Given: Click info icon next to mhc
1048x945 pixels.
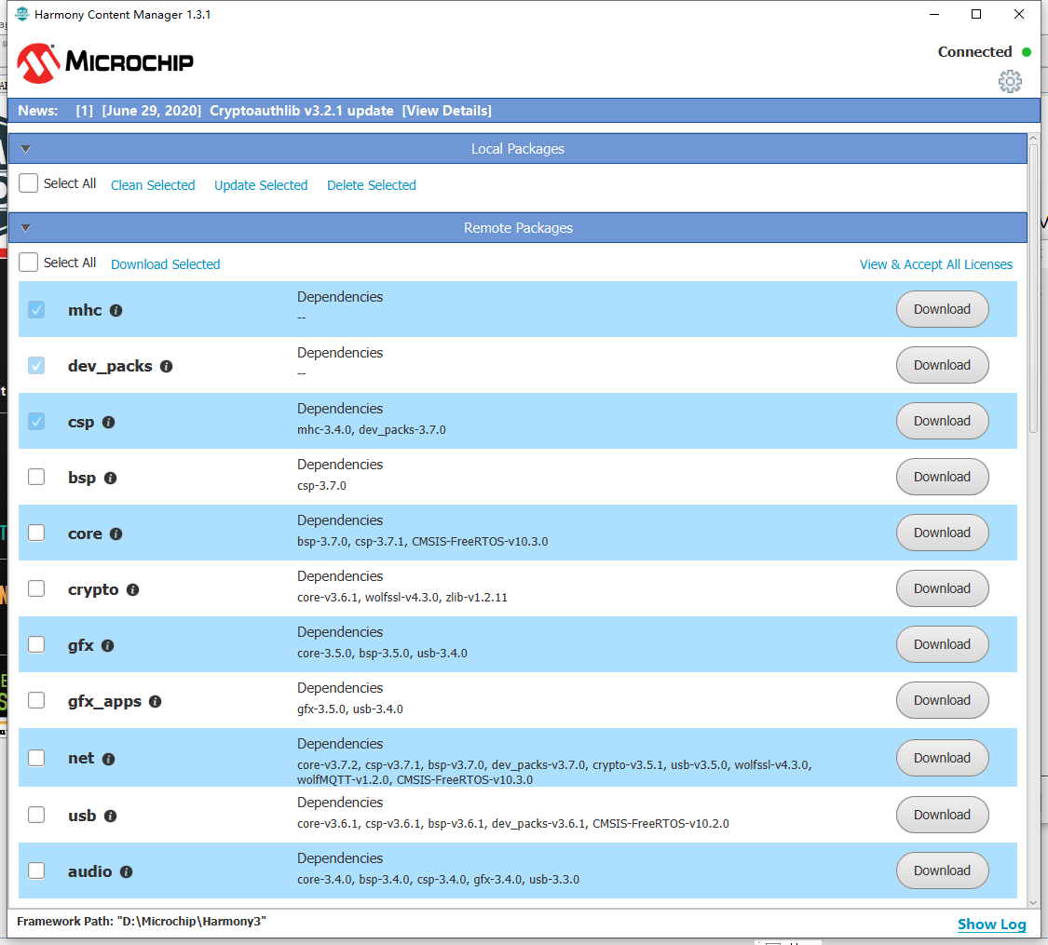Looking at the screenshot, I should (x=116, y=311).
